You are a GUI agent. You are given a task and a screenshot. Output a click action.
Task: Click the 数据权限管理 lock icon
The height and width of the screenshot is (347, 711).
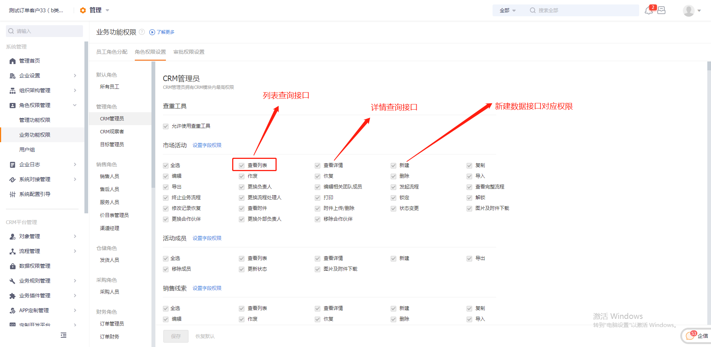[13, 266]
